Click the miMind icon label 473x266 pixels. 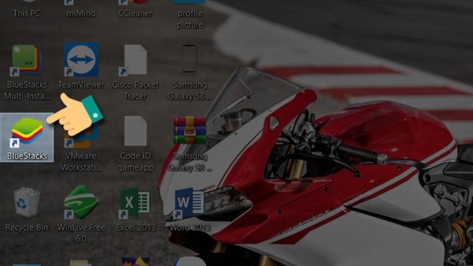(81, 13)
